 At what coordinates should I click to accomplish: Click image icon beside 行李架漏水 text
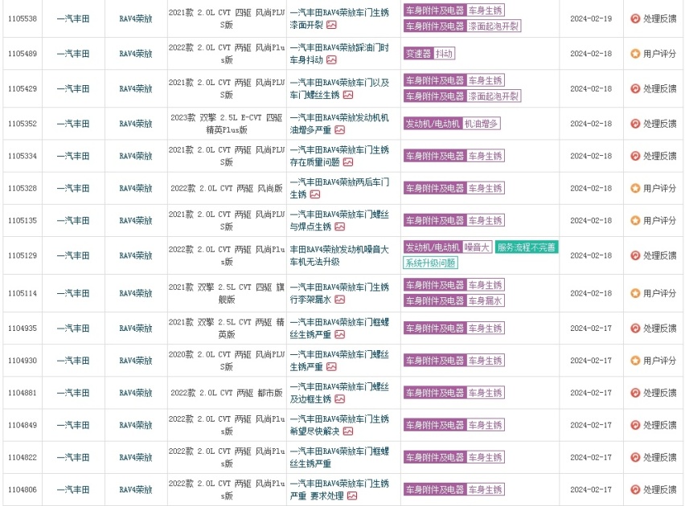point(340,300)
